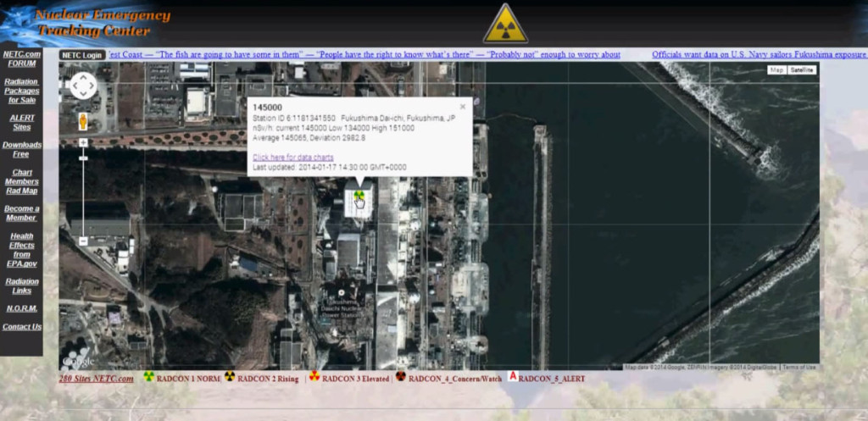The width and height of the screenshot is (868, 421).
Task: Click the 145000 popup title
Action: click(267, 108)
